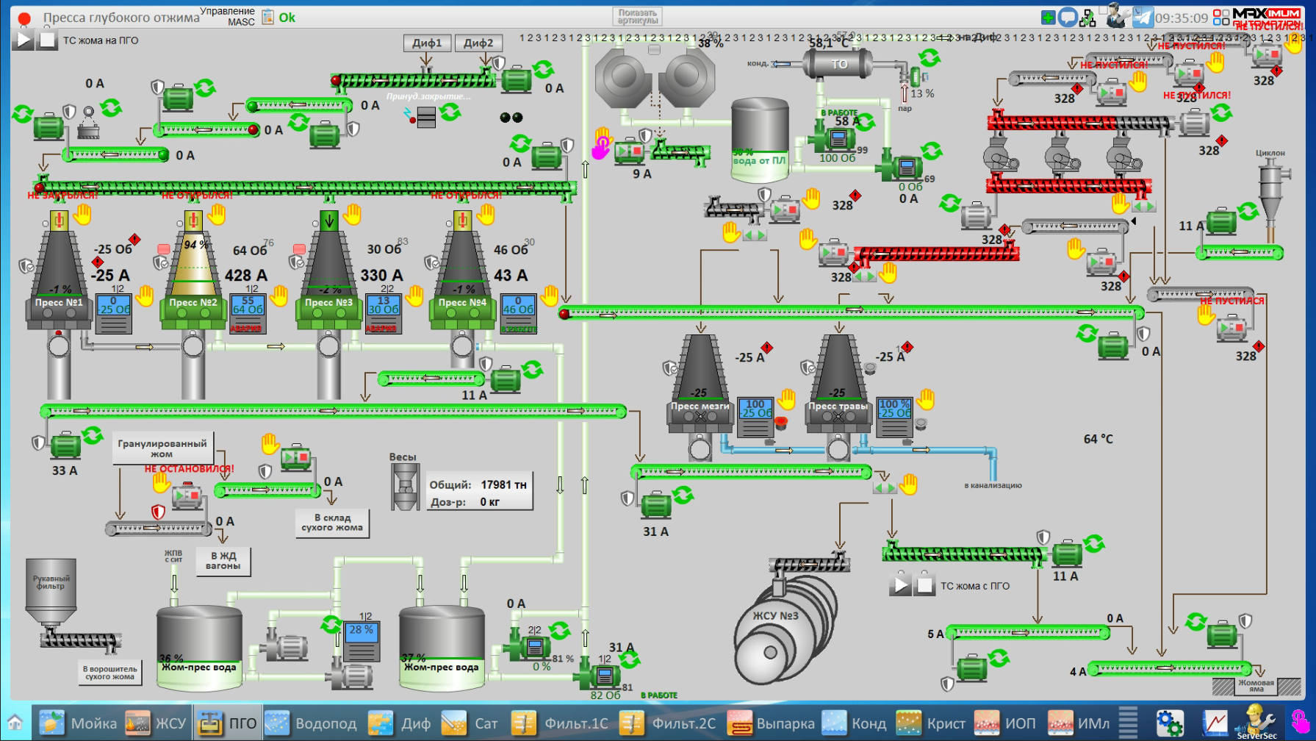Open the 28 % level controller panel
This screenshot has width=1316, height=741.
pyautogui.click(x=361, y=640)
